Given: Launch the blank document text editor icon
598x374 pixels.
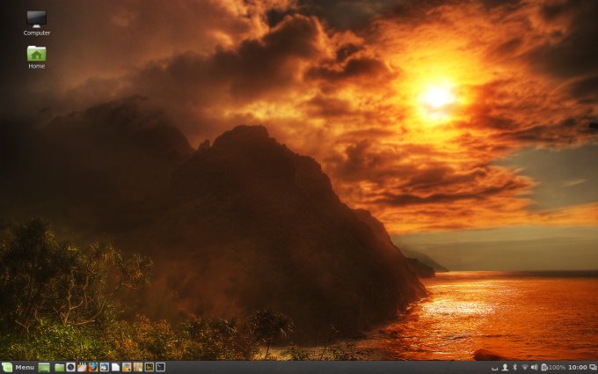Looking at the screenshot, I should tap(115, 367).
